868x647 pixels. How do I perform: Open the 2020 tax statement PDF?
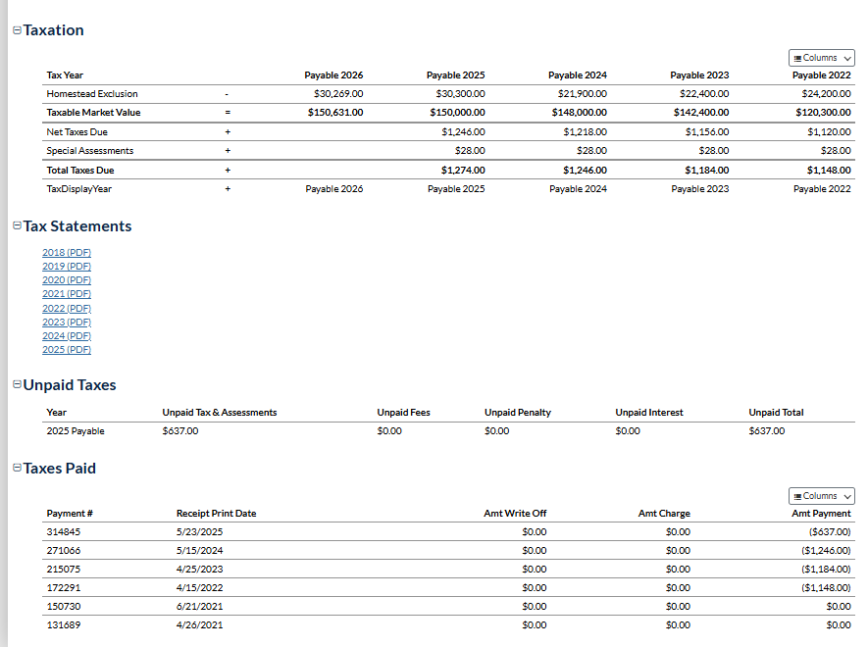coord(67,279)
